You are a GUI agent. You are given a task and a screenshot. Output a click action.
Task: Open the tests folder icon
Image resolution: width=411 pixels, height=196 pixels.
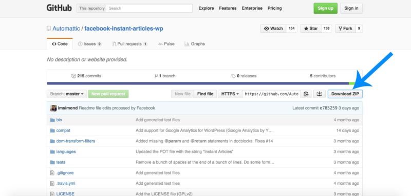click(x=52, y=162)
